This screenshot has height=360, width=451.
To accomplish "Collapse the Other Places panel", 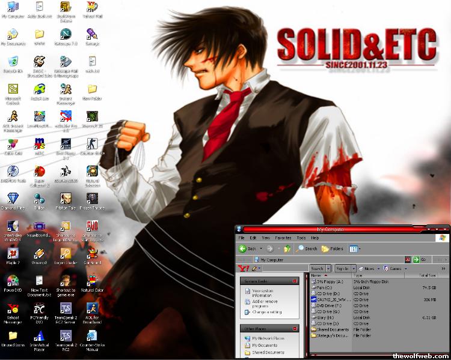I will (295, 329).
